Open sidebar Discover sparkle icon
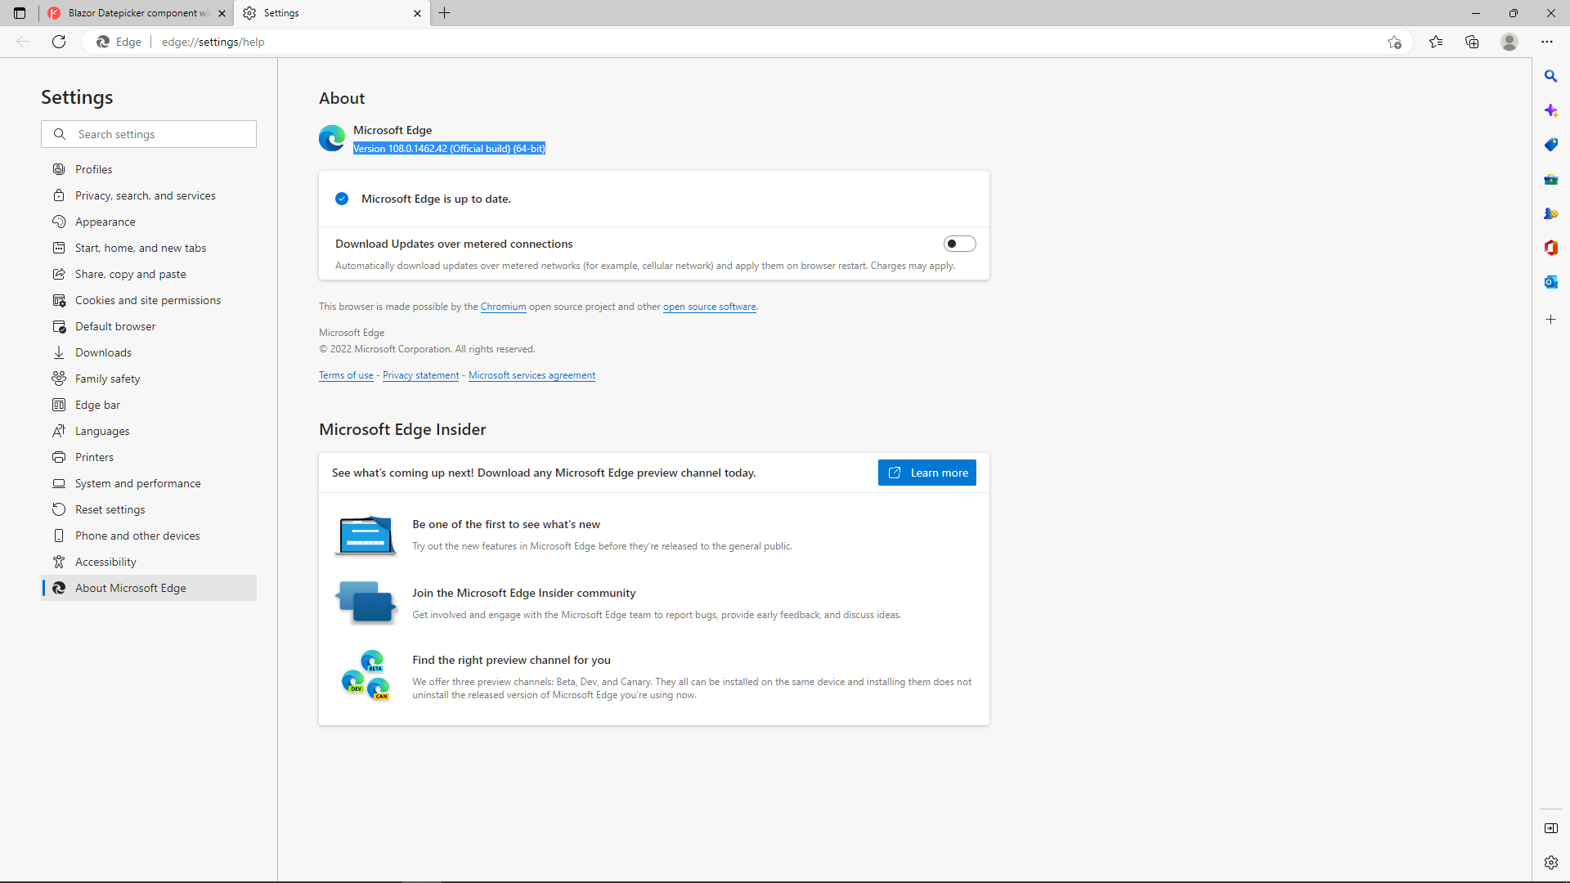Viewport: 1570px width, 883px height. point(1550,110)
